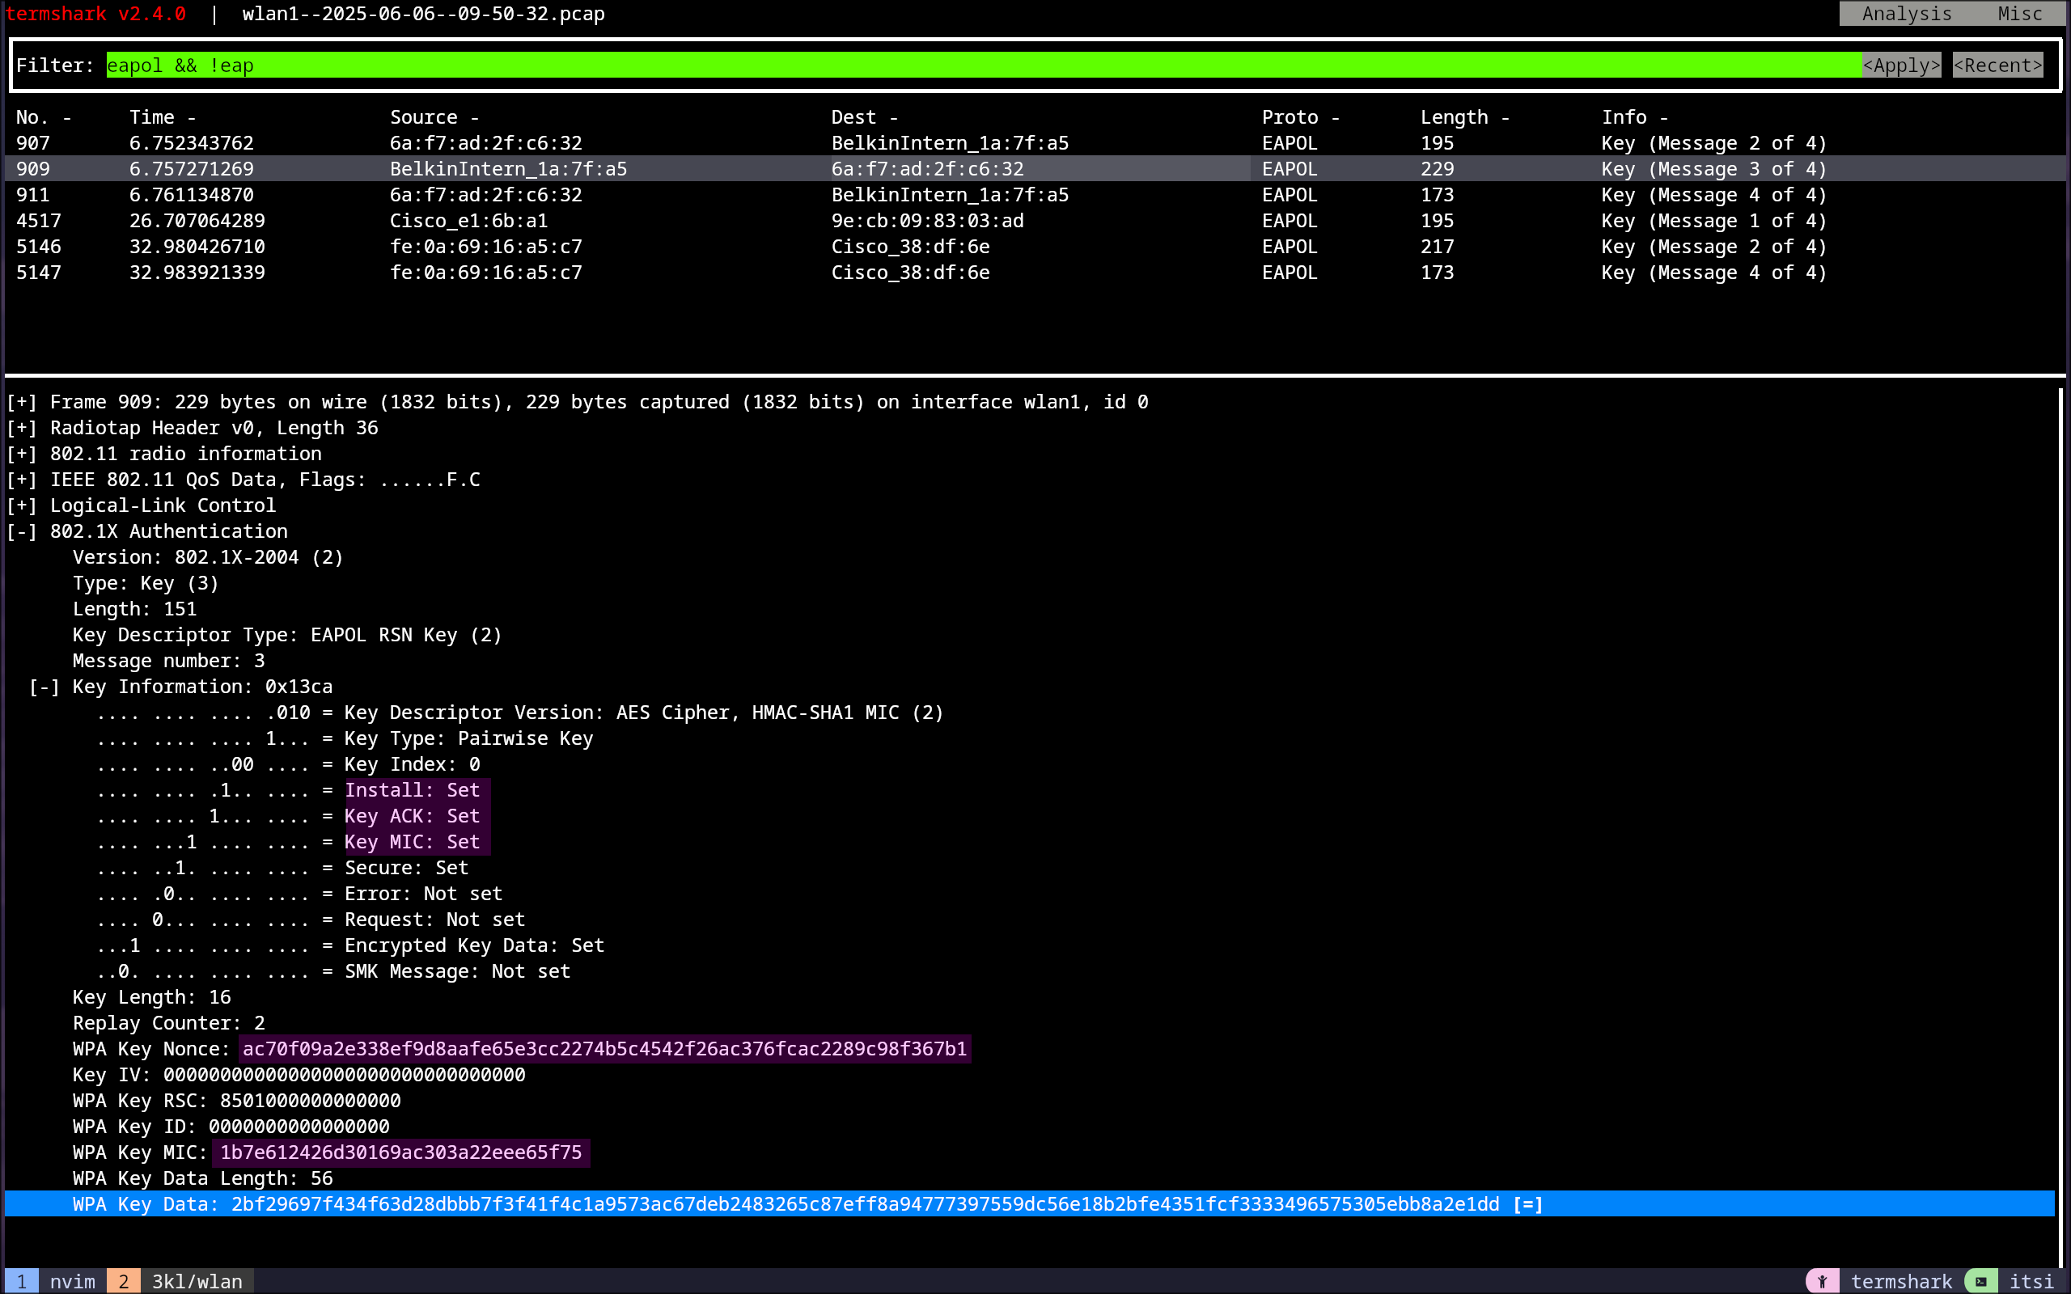Click the pcap filename in the title bar
Viewport: 2071px width, 1294px height.
point(424,14)
